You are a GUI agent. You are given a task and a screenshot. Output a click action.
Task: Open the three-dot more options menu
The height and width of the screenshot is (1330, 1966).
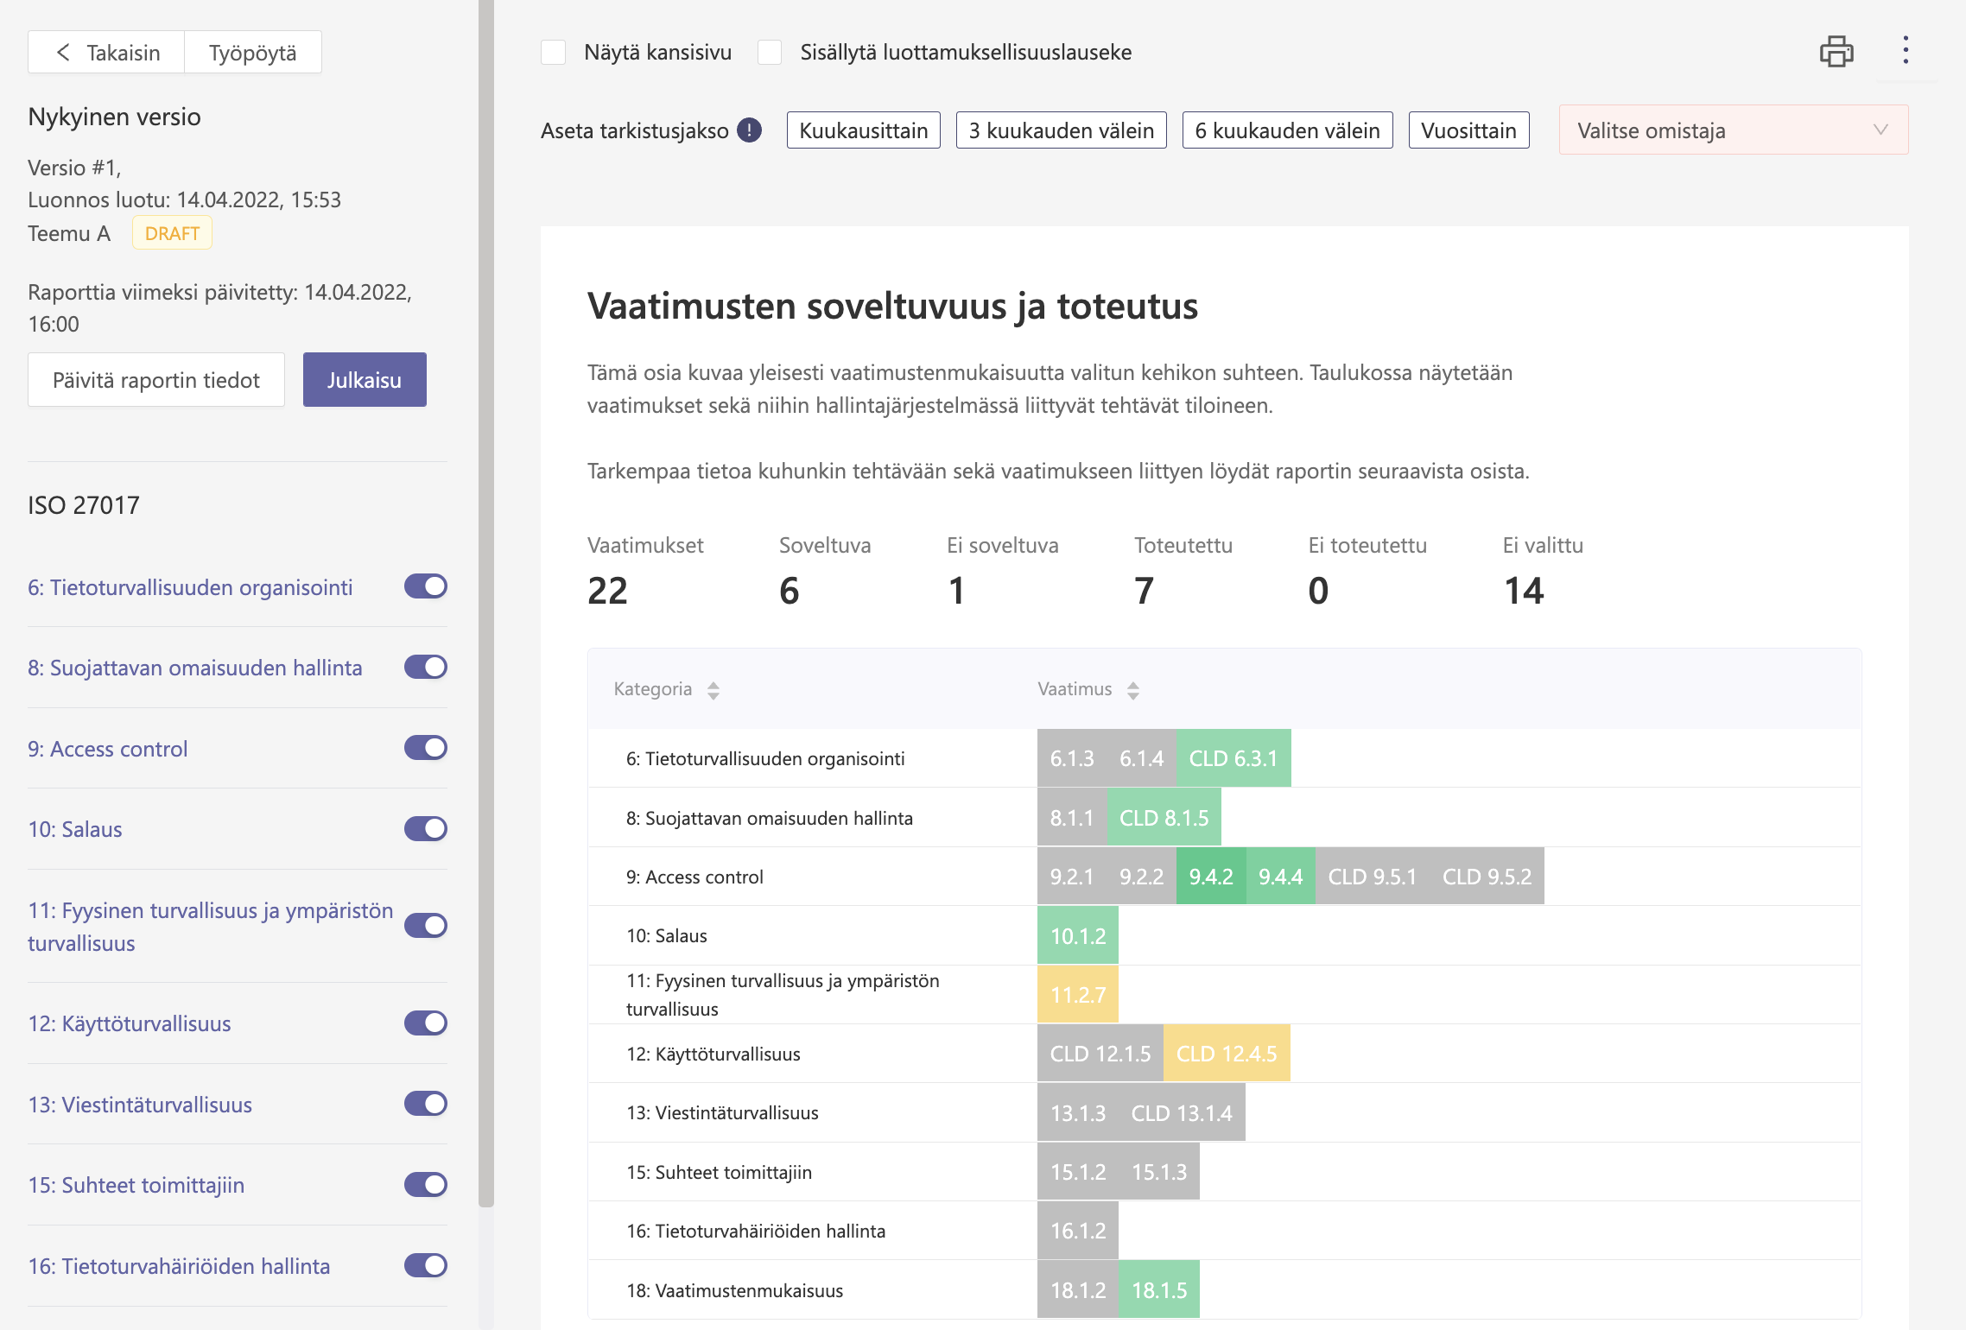pos(1905,50)
